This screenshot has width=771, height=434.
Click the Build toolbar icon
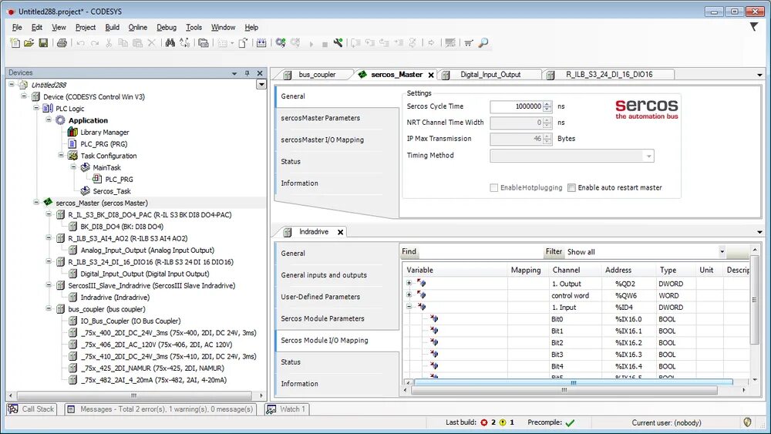point(261,43)
